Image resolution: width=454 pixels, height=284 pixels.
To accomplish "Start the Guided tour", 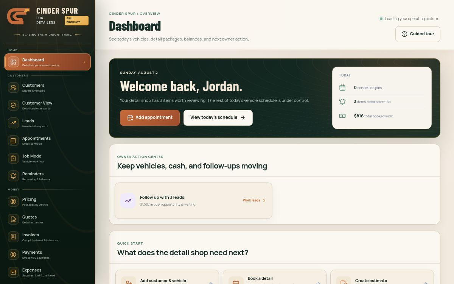I will [418, 34].
